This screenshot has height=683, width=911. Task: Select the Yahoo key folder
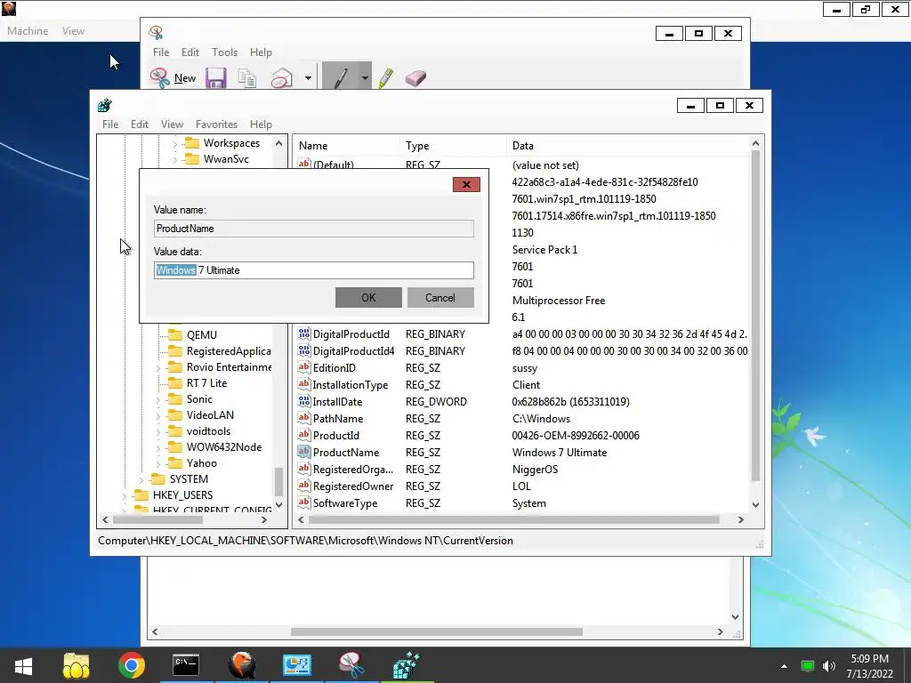pyautogui.click(x=175, y=462)
